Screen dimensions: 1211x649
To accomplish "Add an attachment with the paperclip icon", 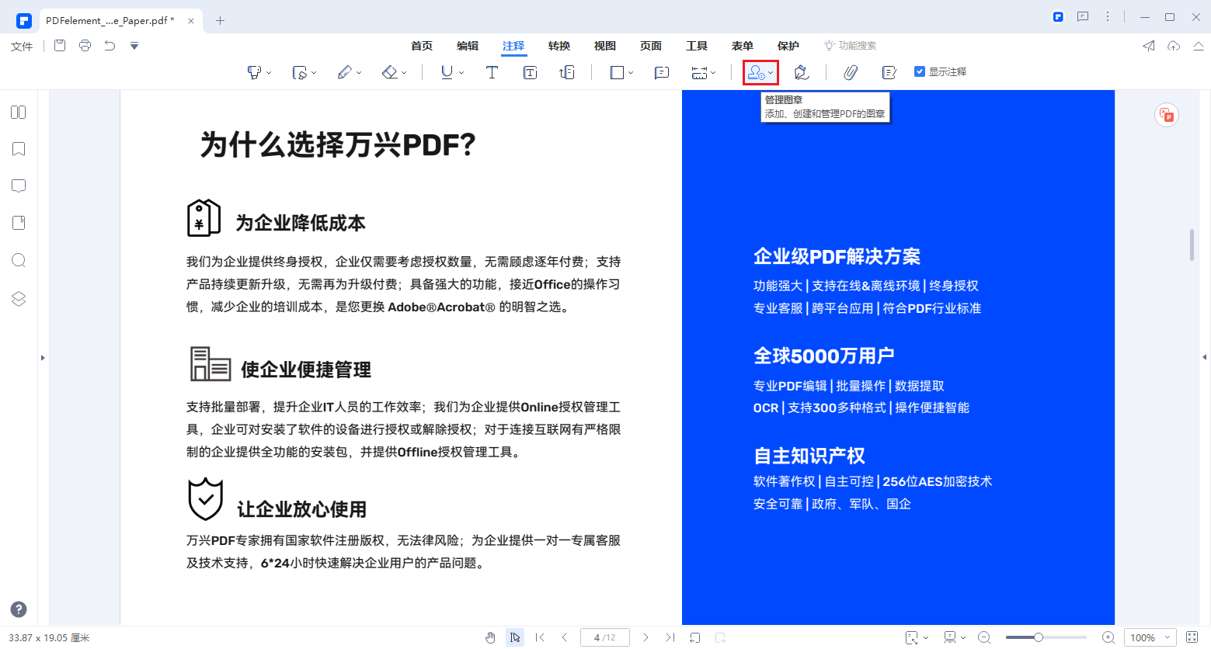I will 850,72.
